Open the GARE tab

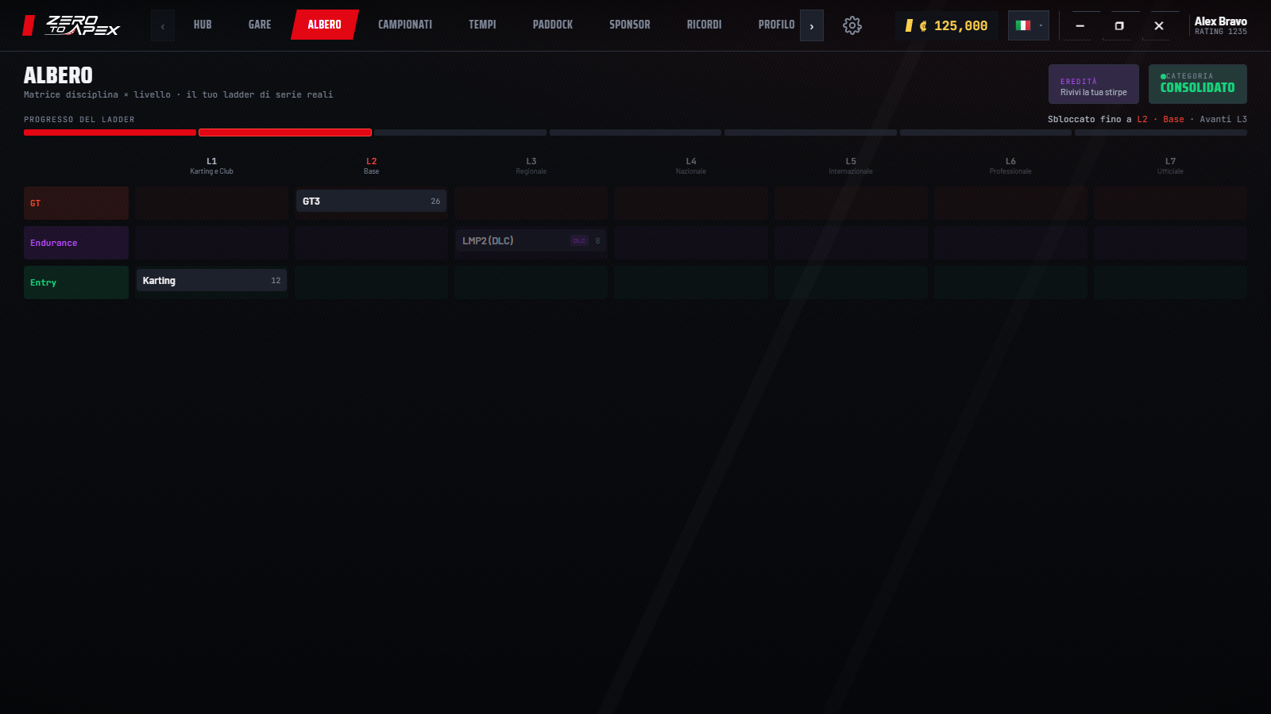pos(260,25)
